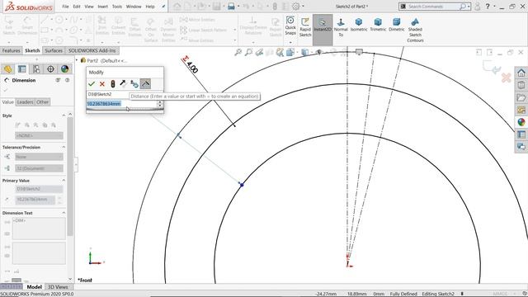Open the Other tab in Dimension panel
This screenshot has width=528, height=297.
coord(42,102)
